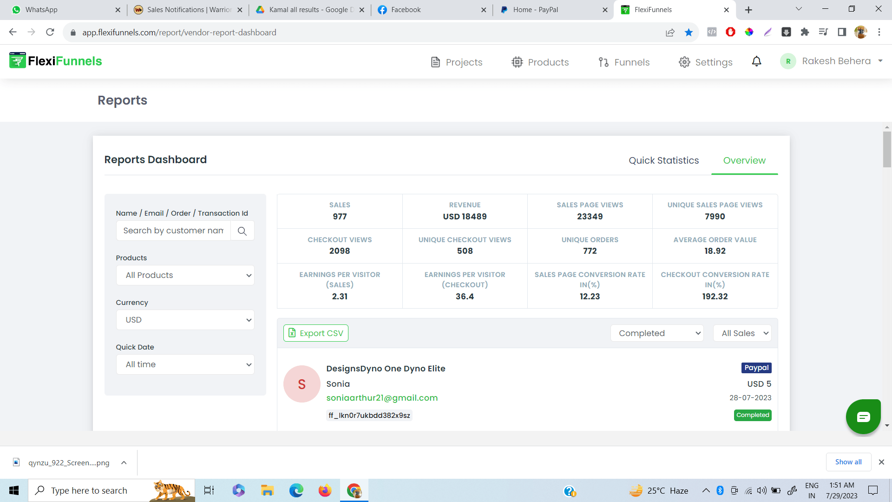Click the red Opera-style extension icon
This screenshot has height=502, width=892.
tap(730, 32)
